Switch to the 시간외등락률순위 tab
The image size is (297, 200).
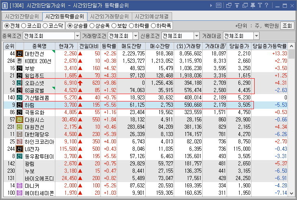coord(65,16)
